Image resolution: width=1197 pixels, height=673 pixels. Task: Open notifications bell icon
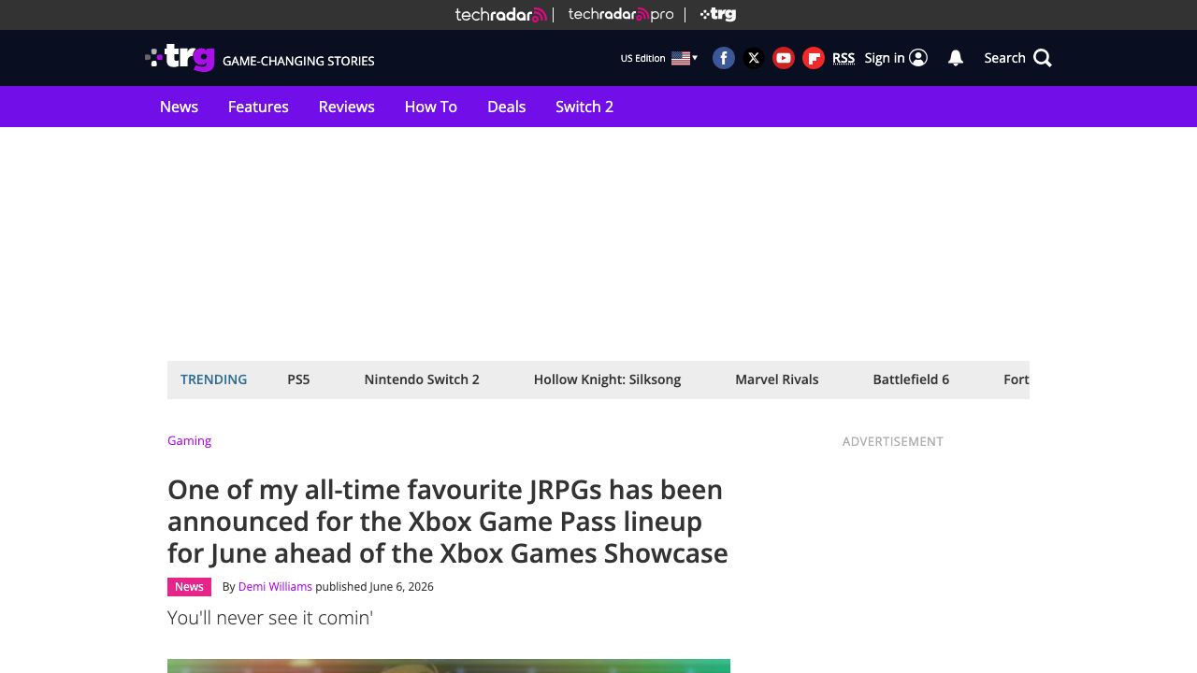pos(956,58)
